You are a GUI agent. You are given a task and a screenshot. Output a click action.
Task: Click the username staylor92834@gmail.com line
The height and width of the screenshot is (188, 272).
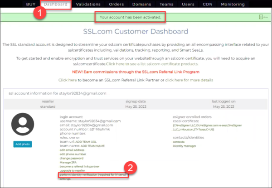point(90,121)
